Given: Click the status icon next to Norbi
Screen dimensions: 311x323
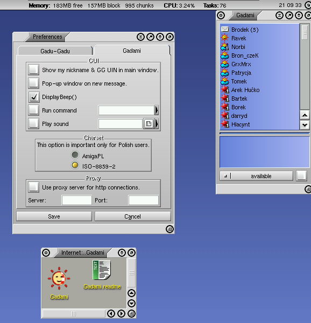Looking at the screenshot, I should (225, 47).
